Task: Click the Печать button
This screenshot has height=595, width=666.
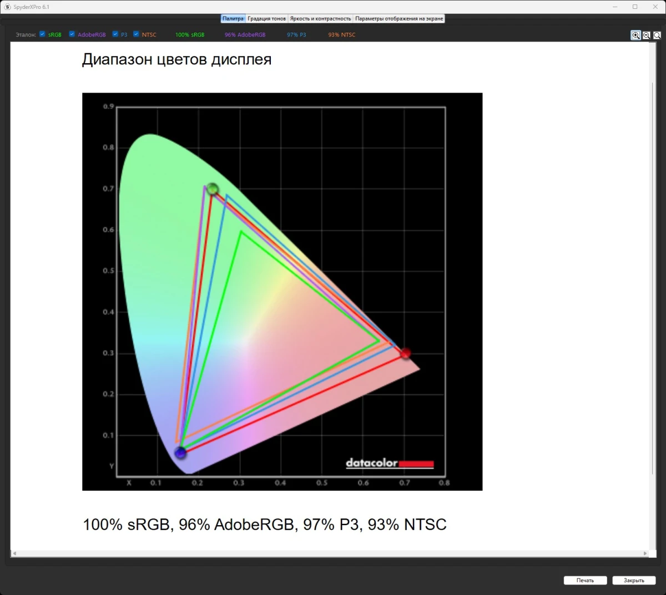Action: (584, 580)
